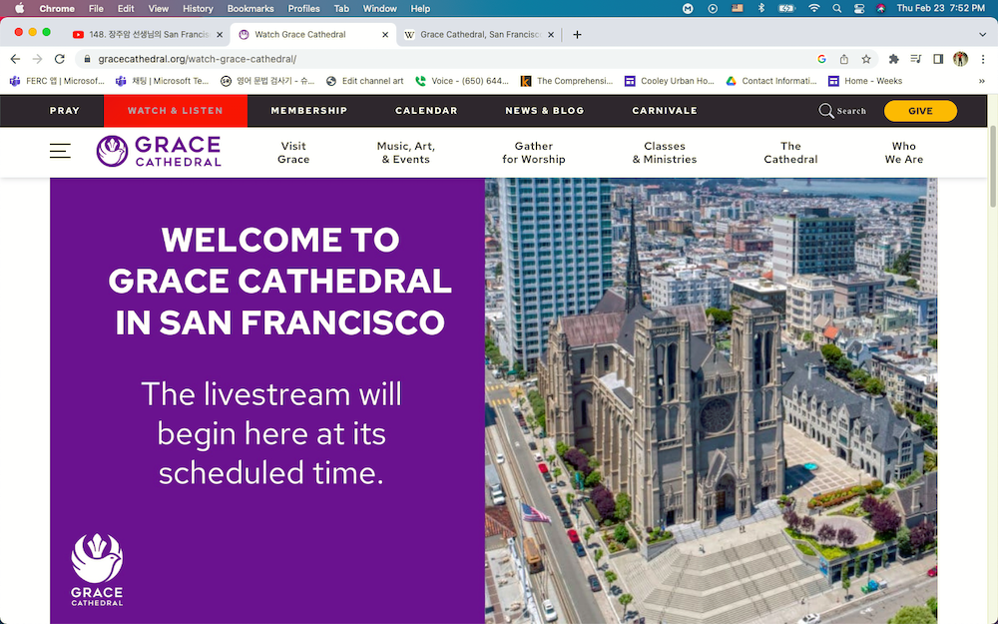Open The Cathedral menu
The height and width of the screenshot is (624, 998).
coord(790,153)
